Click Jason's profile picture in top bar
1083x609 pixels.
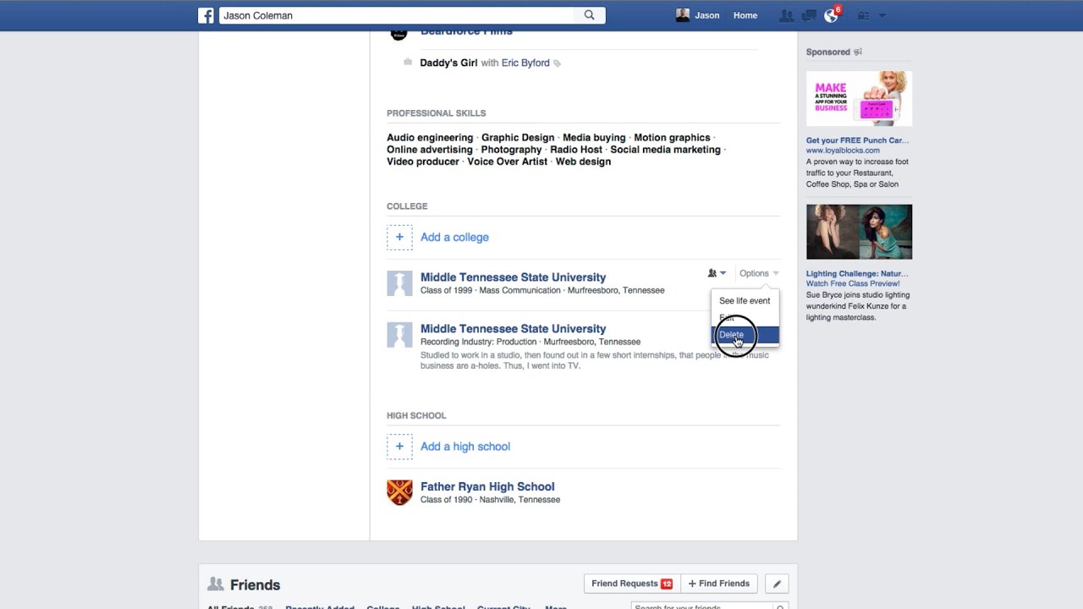click(x=683, y=15)
